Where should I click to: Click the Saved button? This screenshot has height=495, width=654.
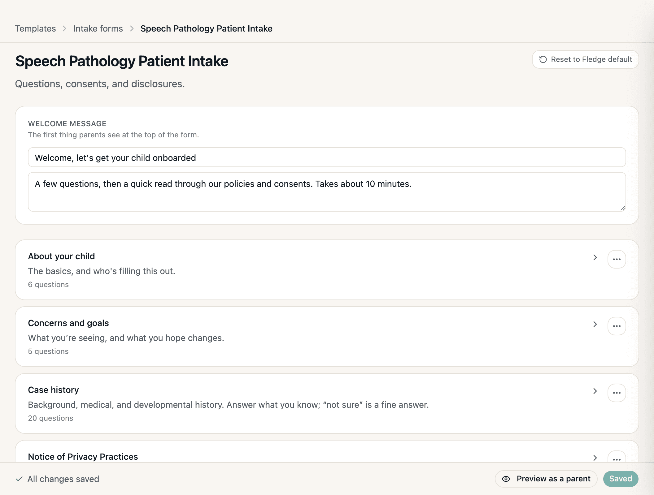(621, 479)
